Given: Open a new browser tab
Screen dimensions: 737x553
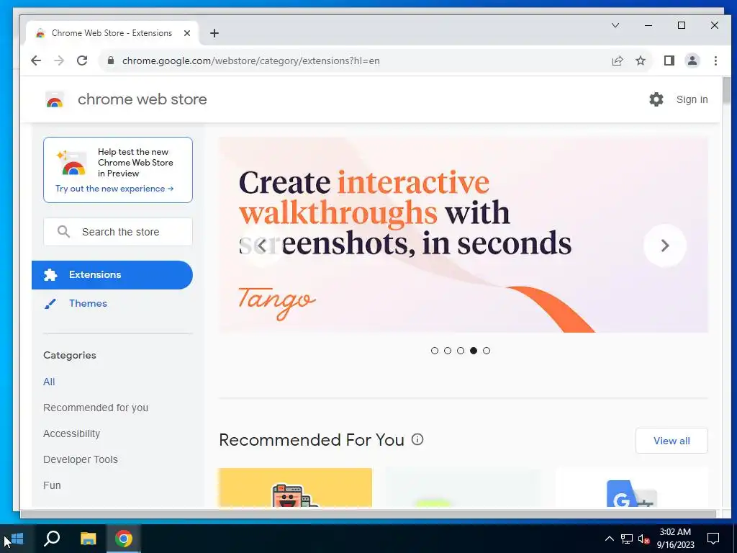Looking at the screenshot, I should [214, 33].
